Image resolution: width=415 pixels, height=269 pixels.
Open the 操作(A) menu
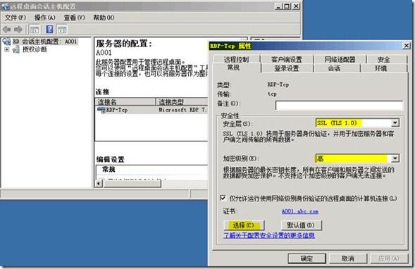[44, 18]
